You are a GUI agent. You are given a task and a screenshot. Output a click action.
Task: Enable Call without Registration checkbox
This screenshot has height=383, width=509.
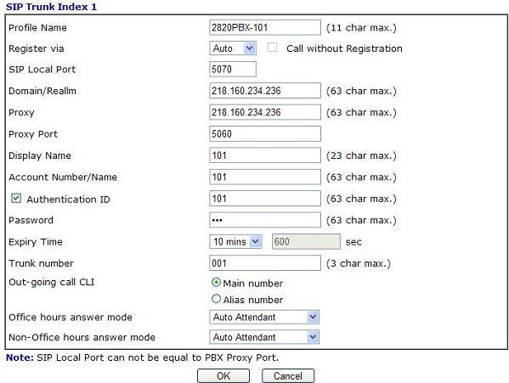pyautogui.click(x=272, y=48)
